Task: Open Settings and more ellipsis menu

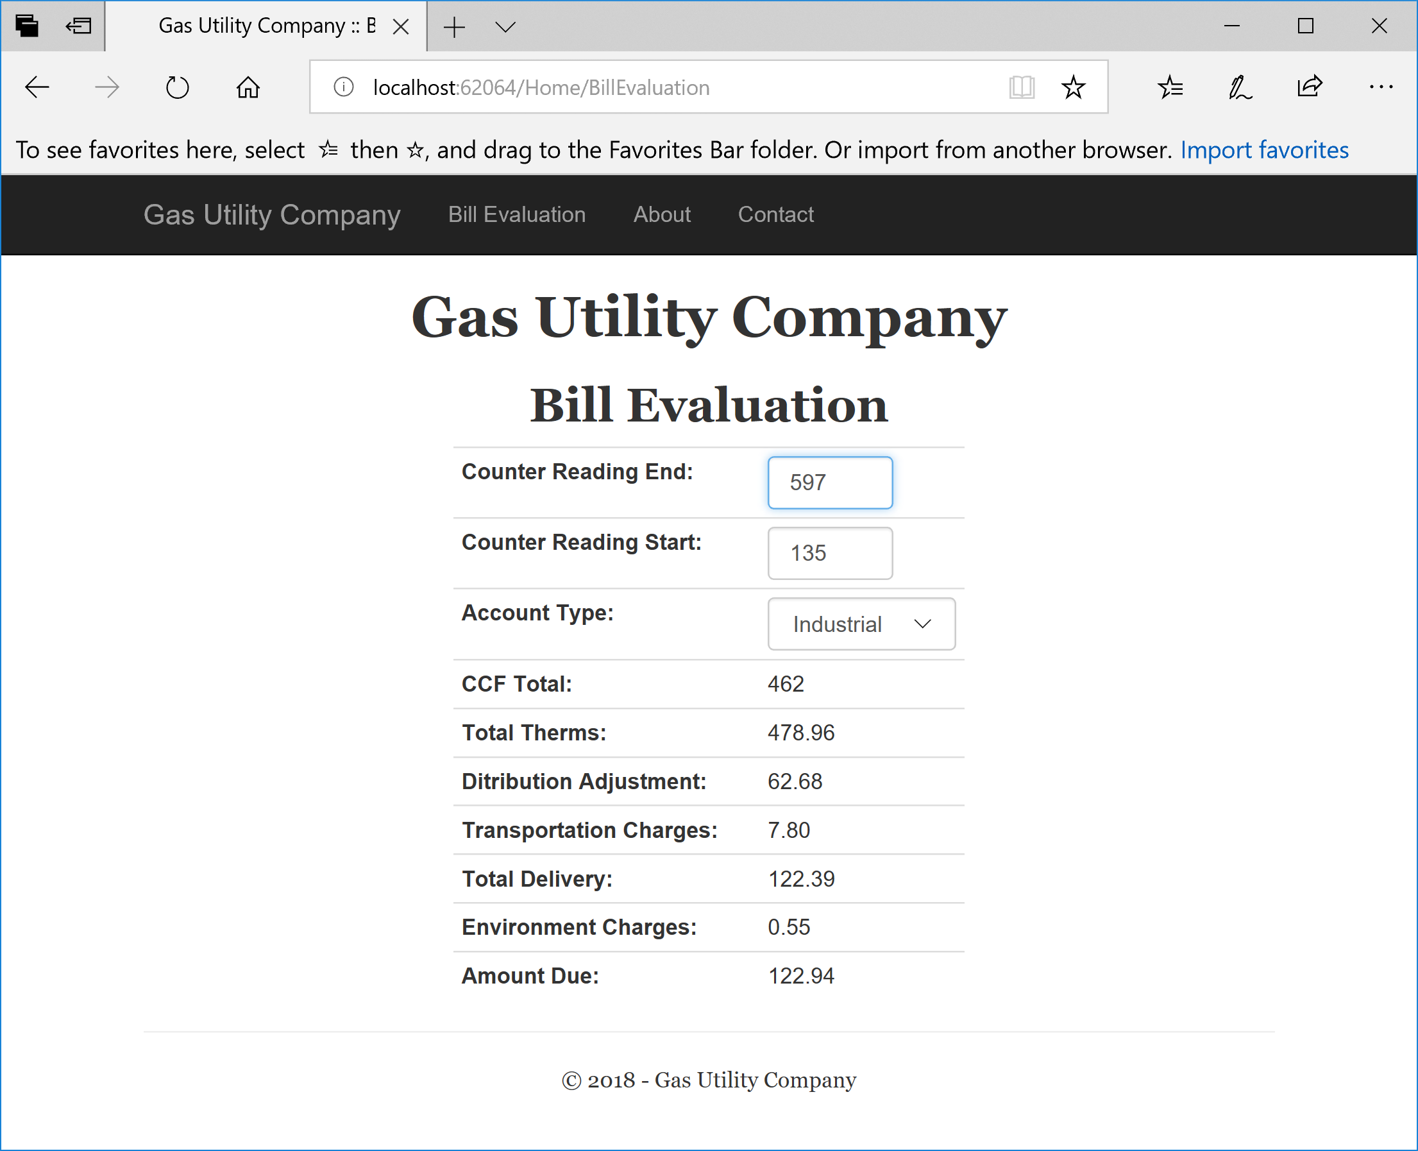Action: [x=1381, y=87]
